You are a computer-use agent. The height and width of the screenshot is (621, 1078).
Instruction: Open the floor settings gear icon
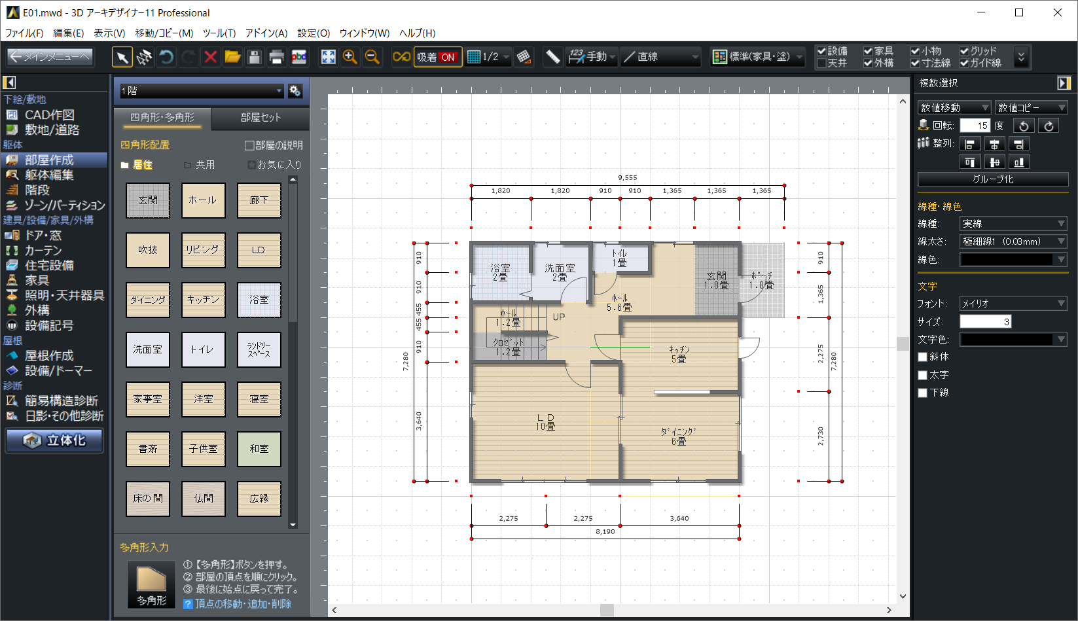pyautogui.click(x=295, y=91)
